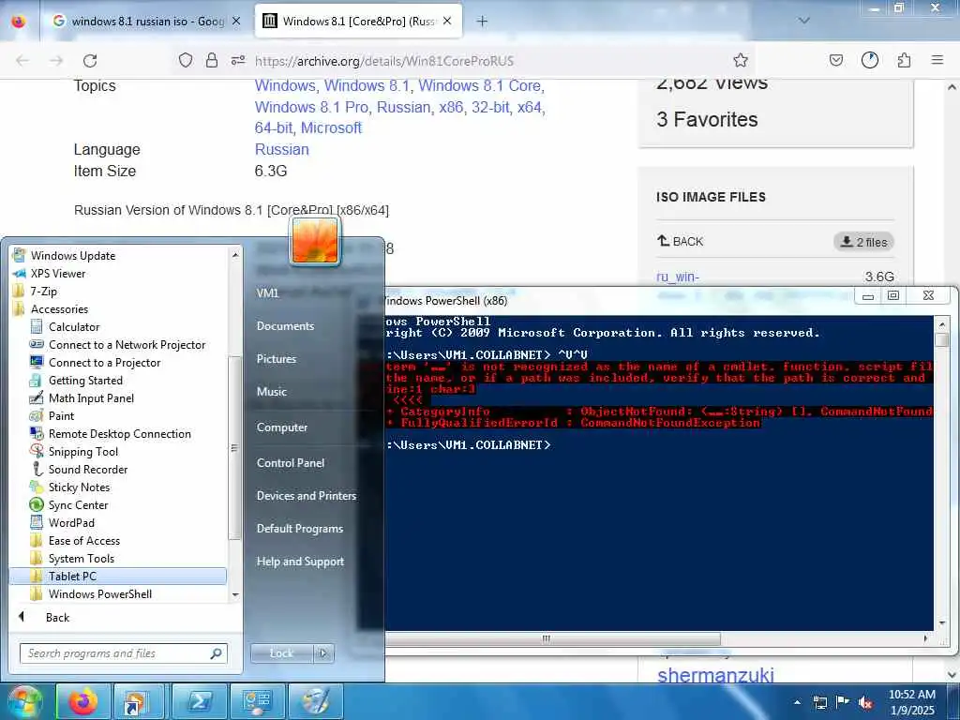Screen dimensions: 960x720
Task: Open the PowerShell taskbar button
Action: [200, 701]
